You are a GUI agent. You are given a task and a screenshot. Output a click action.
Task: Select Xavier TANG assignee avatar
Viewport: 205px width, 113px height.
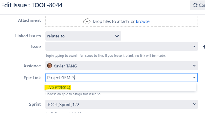(50, 66)
